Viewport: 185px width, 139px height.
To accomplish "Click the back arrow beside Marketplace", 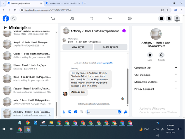I will (x=5, y=27).
